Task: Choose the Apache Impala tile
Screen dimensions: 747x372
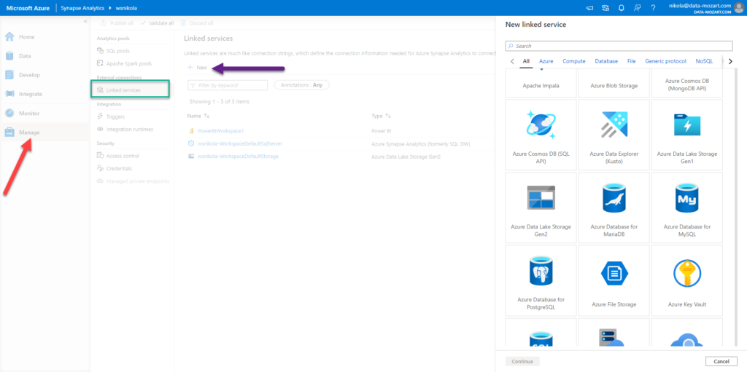Action: [541, 83]
